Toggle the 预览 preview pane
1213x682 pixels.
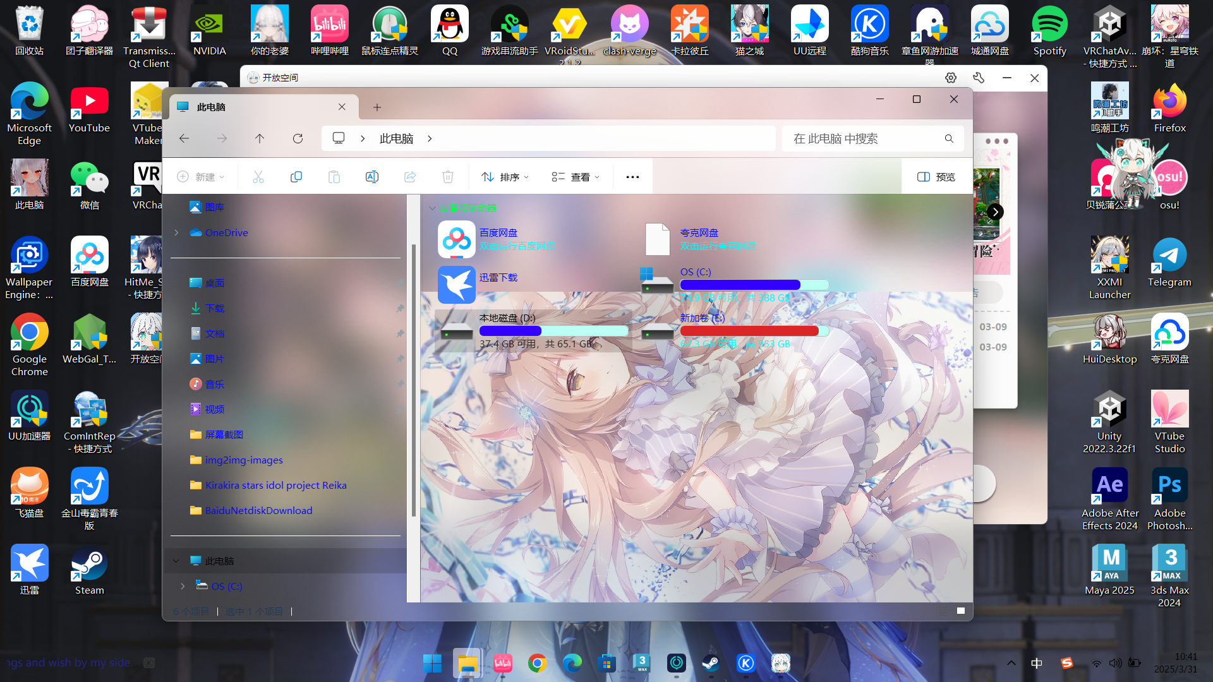936,177
